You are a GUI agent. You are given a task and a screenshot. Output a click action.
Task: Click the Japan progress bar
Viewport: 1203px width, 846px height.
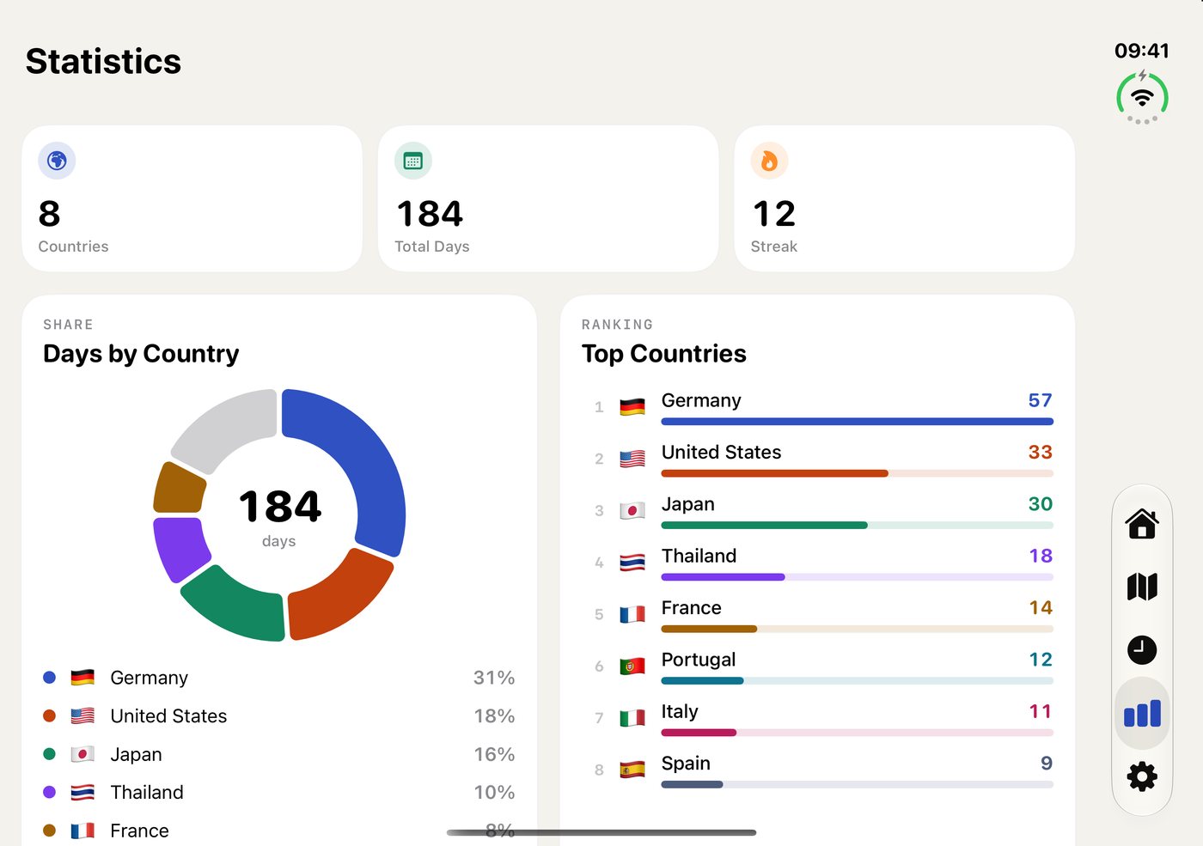[x=857, y=525]
